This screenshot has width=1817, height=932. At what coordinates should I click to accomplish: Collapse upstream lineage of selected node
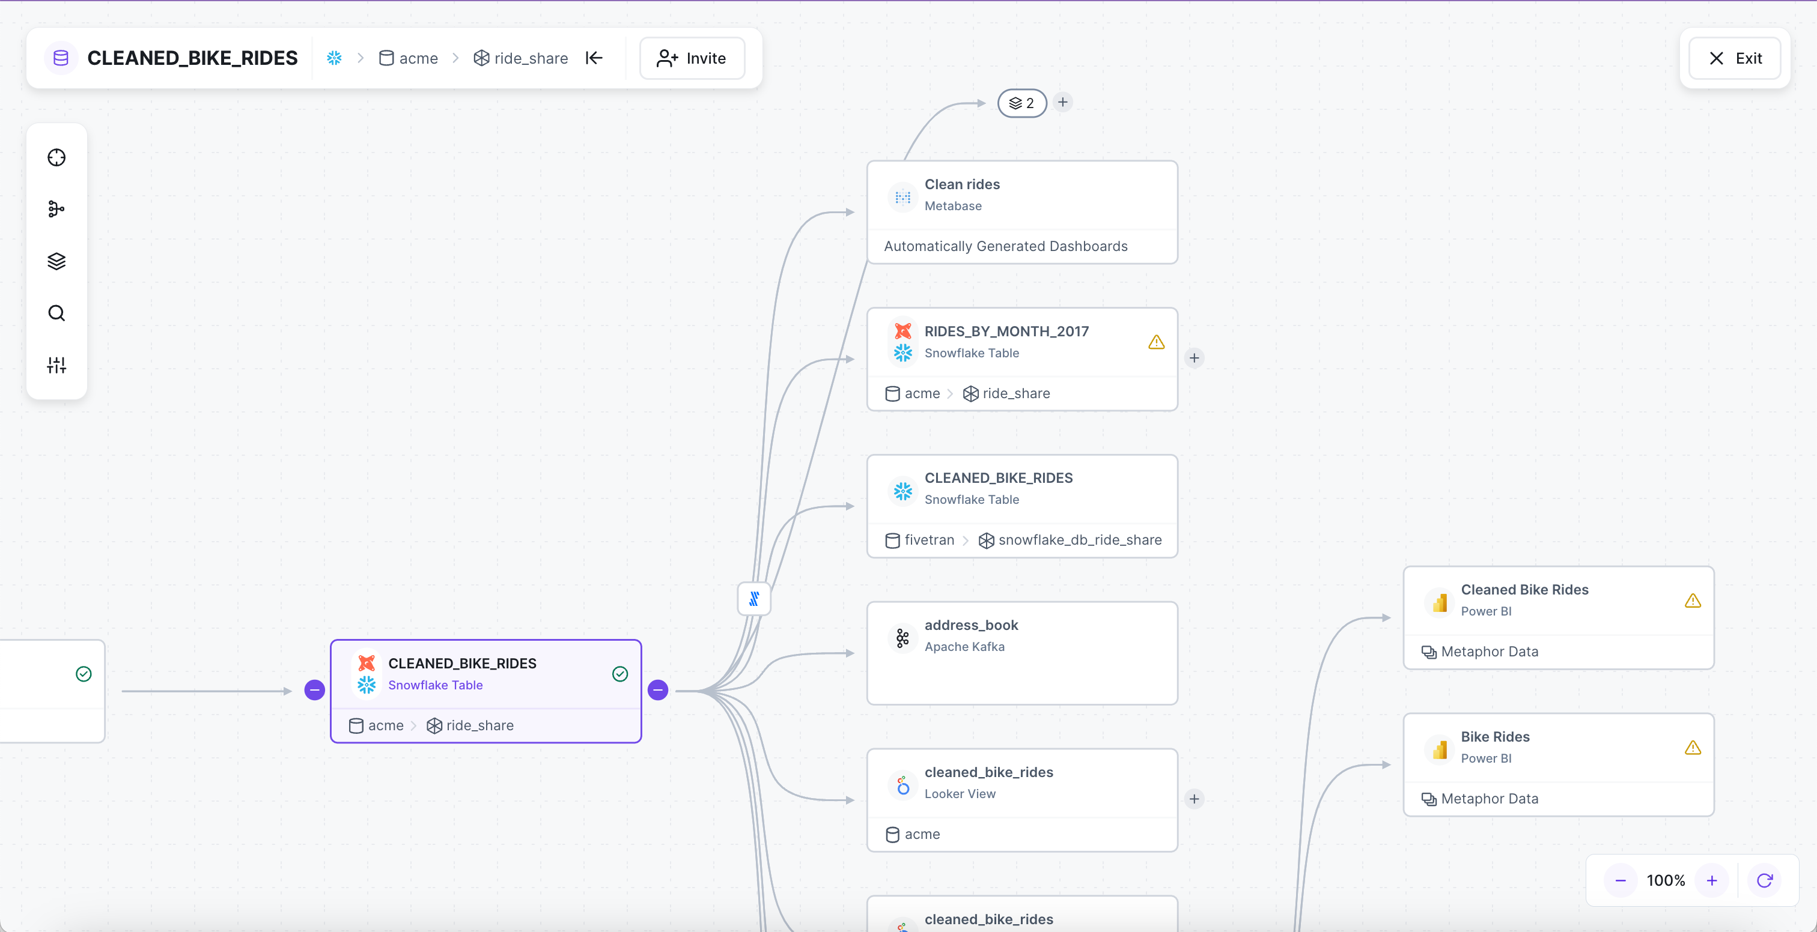pyautogui.click(x=315, y=690)
